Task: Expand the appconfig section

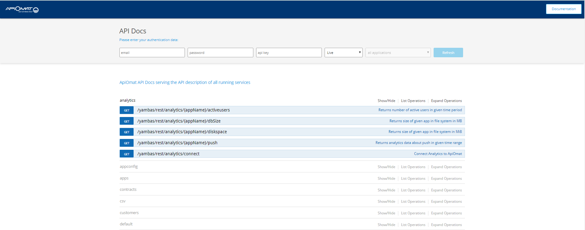Action: pyautogui.click(x=129, y=167)
